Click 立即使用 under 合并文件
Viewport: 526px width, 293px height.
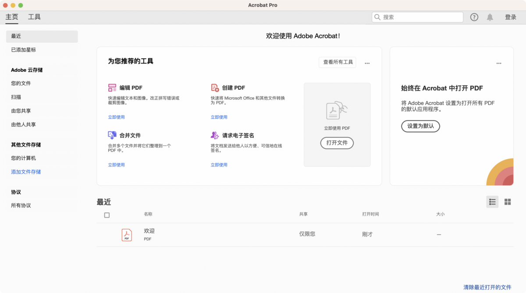[x=116, y=165]
